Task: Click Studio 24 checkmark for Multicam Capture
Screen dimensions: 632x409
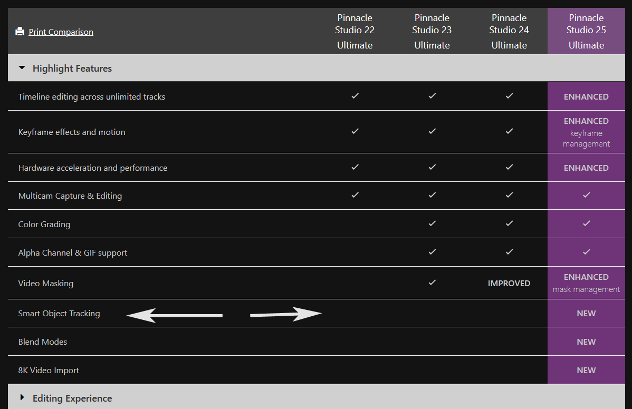Action: coord(509,195)
